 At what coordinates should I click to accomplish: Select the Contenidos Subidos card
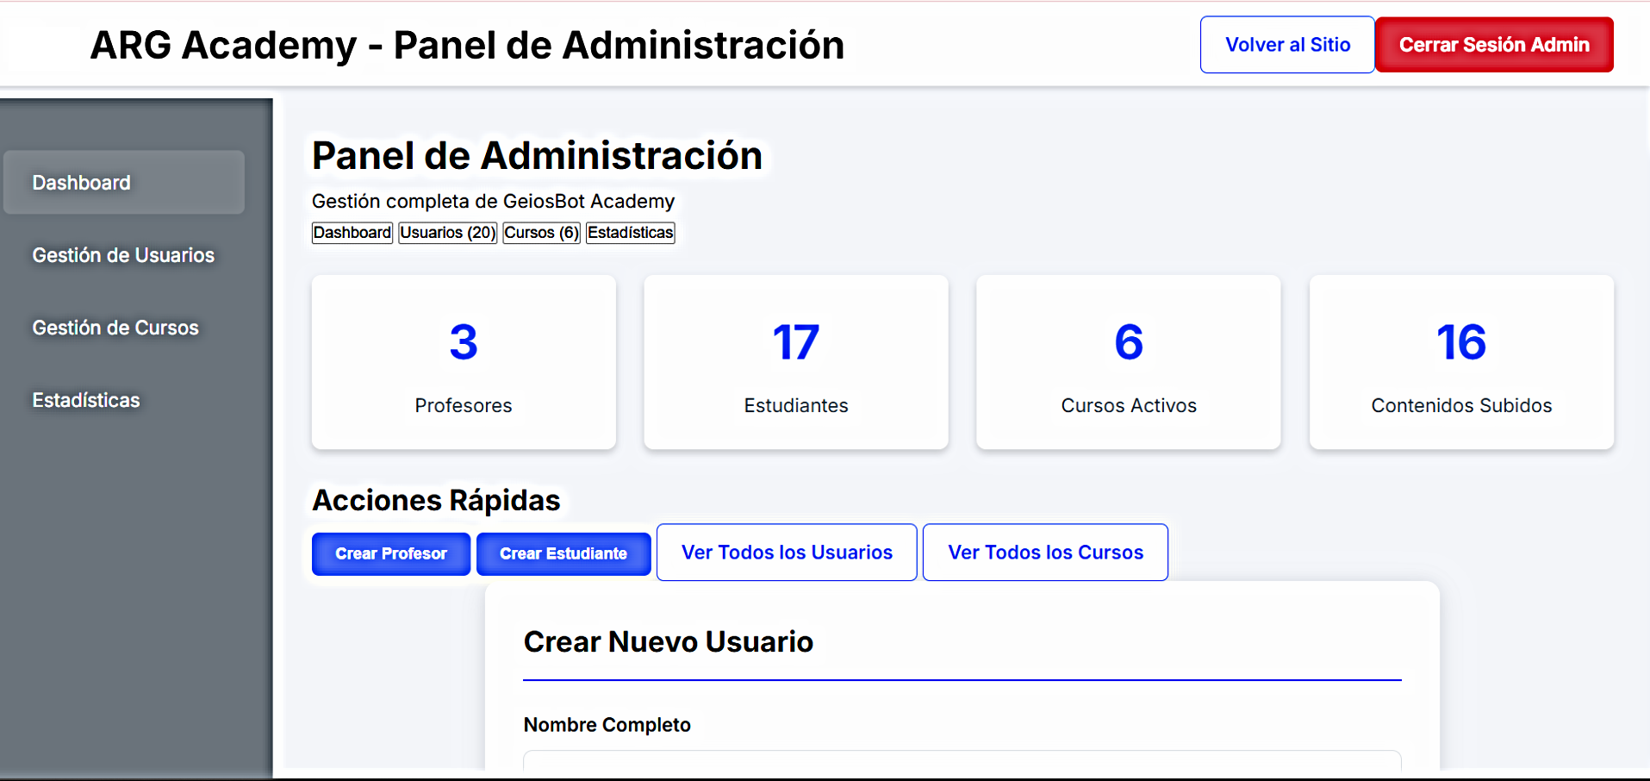point(1461,362)
